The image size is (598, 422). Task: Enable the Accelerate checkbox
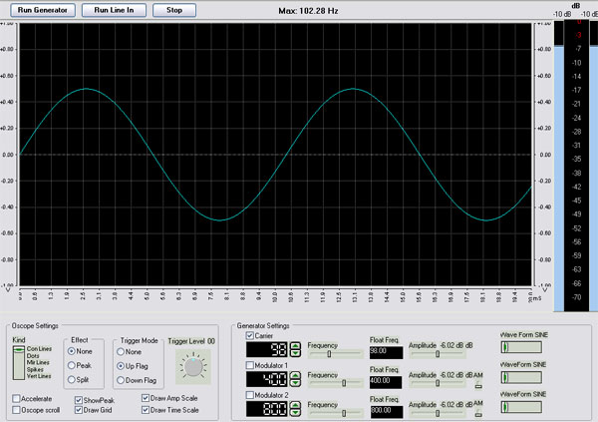click(16, 399)
